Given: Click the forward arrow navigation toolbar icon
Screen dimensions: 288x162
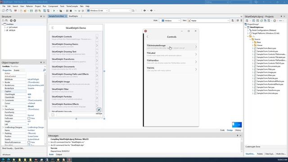Looking at the screenshot, I should coord(151,11).
